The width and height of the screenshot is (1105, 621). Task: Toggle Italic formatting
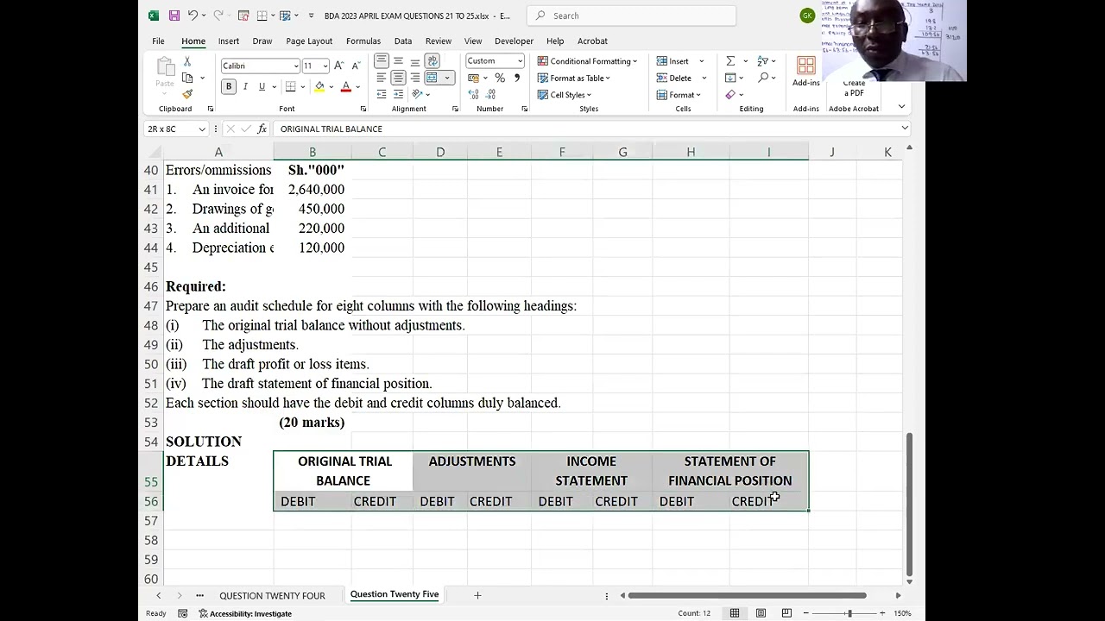245,86
